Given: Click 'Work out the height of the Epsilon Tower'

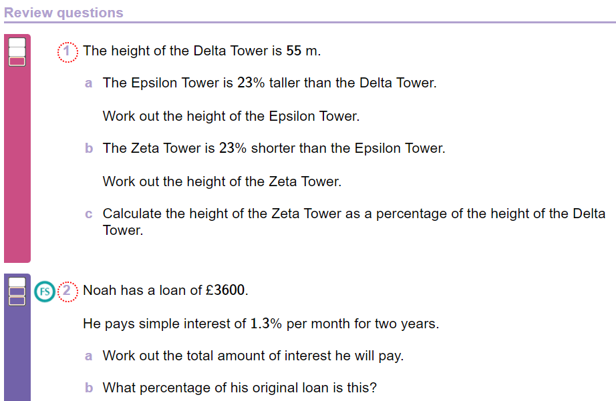Looking at the screenshot, I should pos(231,116).
